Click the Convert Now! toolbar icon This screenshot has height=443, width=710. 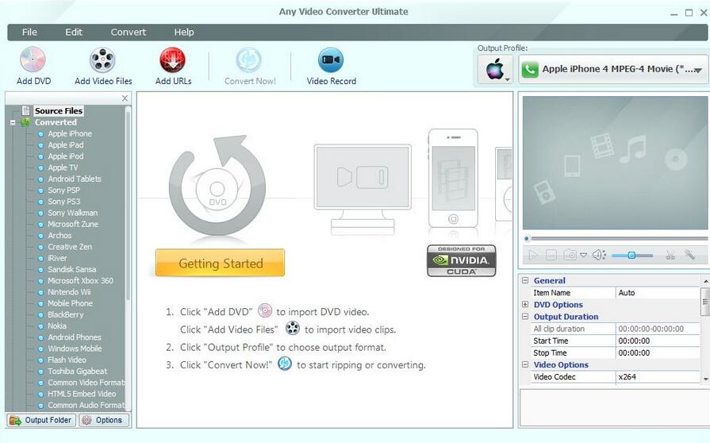[x=248, y=60]
